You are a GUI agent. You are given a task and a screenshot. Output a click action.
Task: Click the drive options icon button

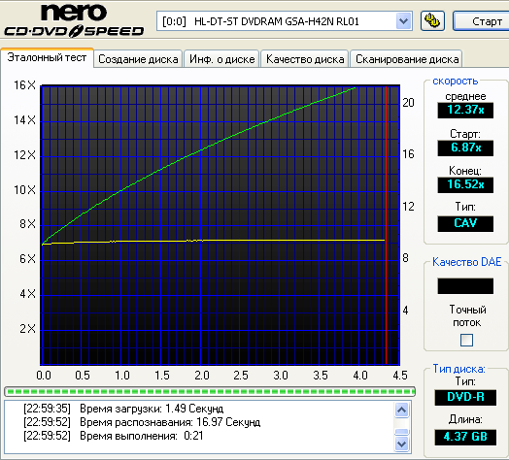(x=432, y=21)
